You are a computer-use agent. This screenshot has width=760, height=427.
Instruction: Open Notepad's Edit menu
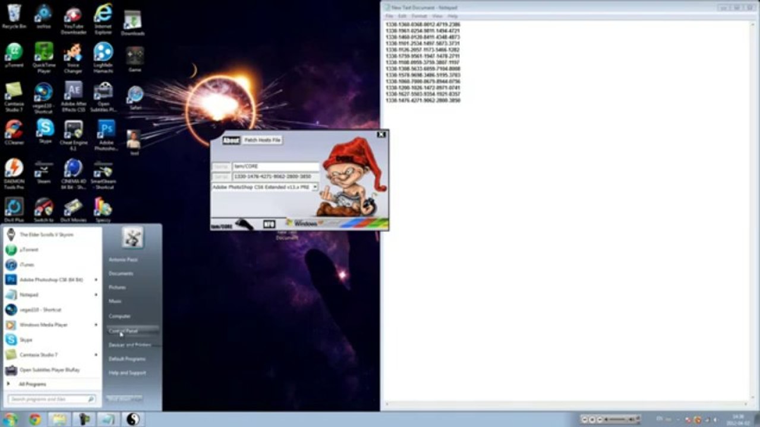coord(402,15)
